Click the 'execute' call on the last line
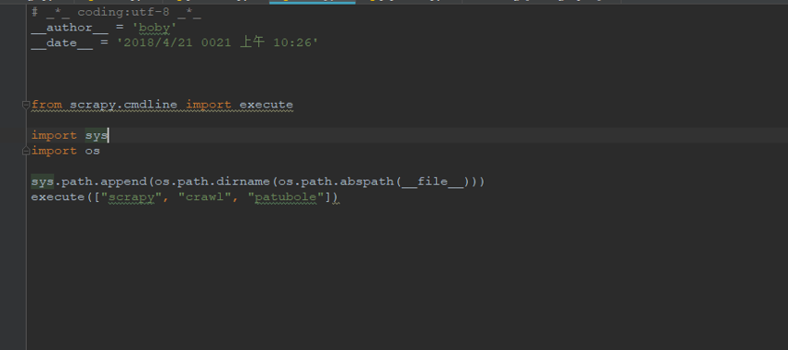The image size is (788, 350). [58, 197]
